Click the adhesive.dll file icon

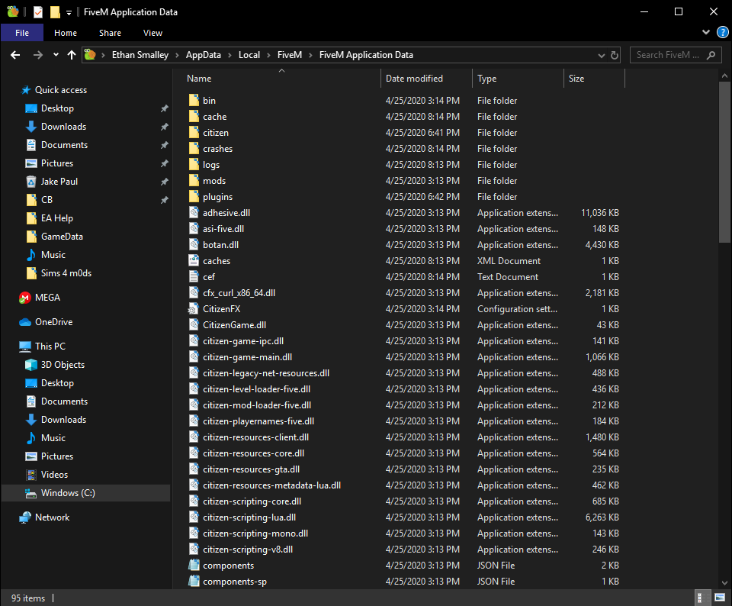click(194, 213)
